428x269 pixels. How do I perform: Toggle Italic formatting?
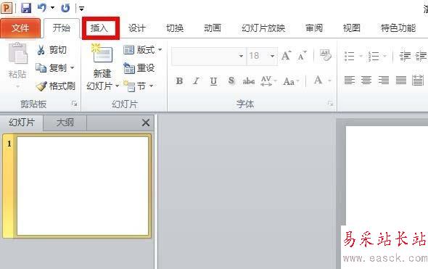(x=196, y=81)
